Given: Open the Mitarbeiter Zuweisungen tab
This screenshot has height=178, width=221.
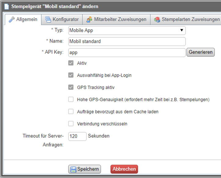Looking at the screenshot, I should pyautogui.click(x=120, y=20).
